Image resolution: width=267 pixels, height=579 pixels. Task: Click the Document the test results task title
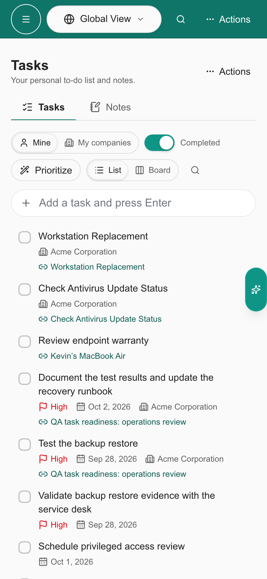coord(126,385)
